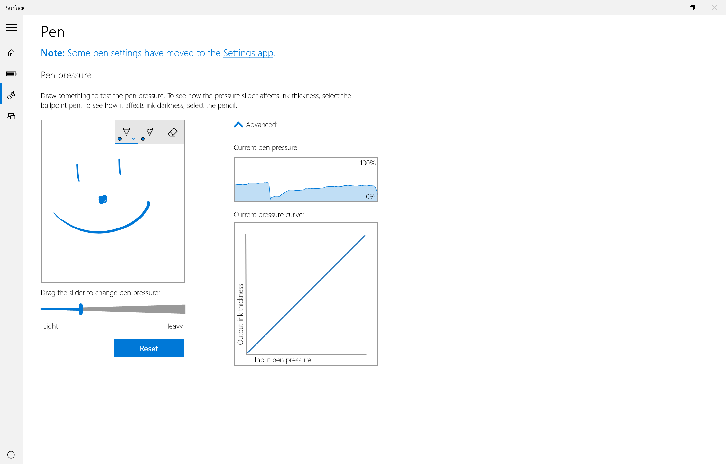Viewport: 726px width, 464px height.
Task: Choose the eraser tool
Action: click(x=173, y=132)
